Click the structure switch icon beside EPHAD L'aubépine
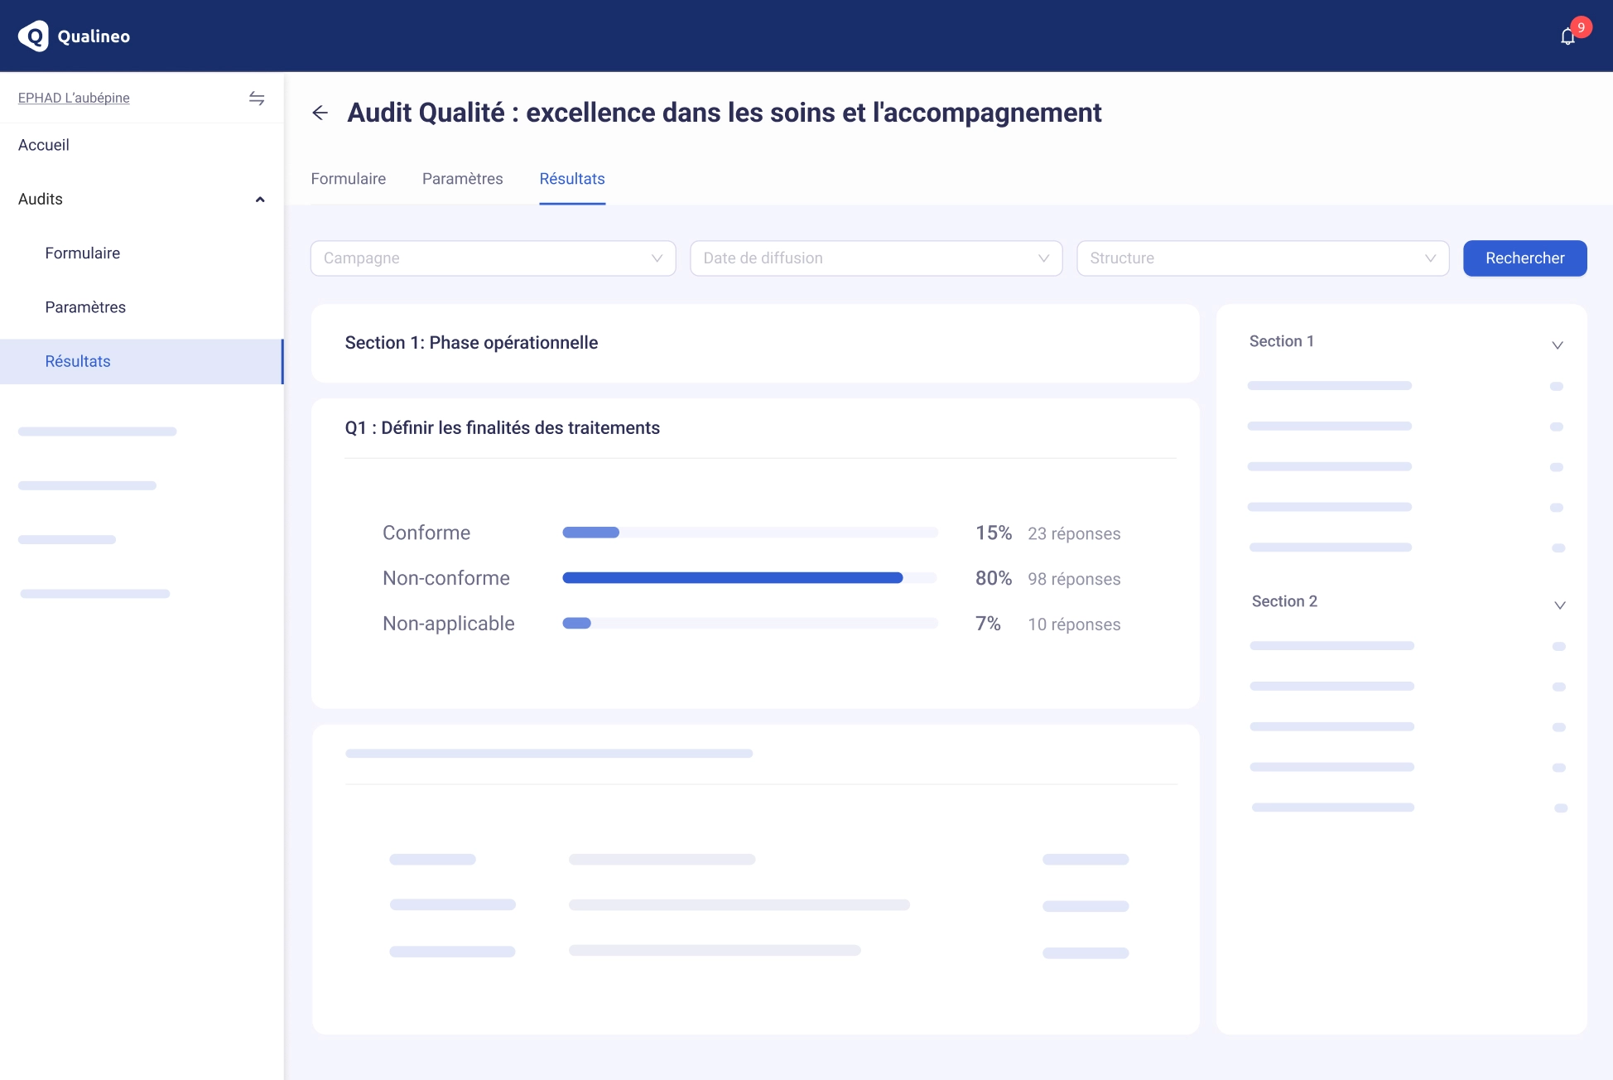Image resolution: width=1613 pixels, height=1080 pixels. point(257,98)
